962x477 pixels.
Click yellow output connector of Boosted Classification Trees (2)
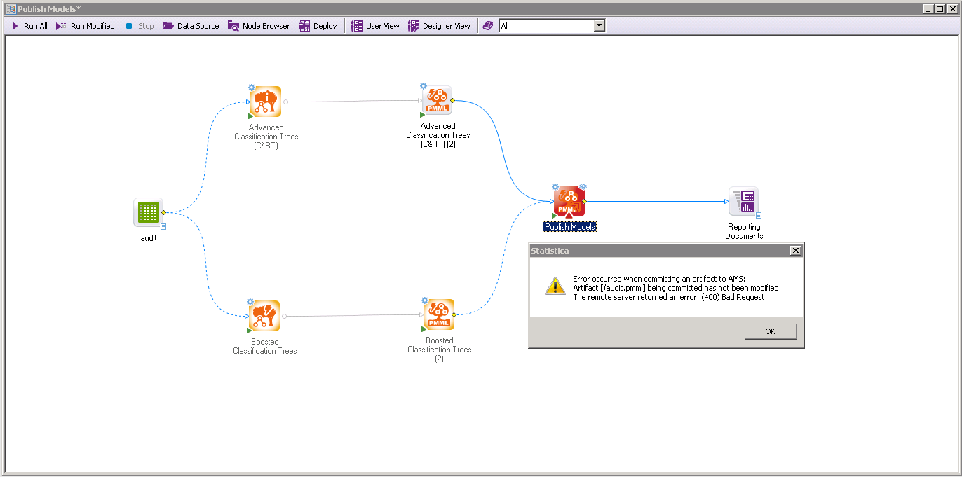click(454, 315)
